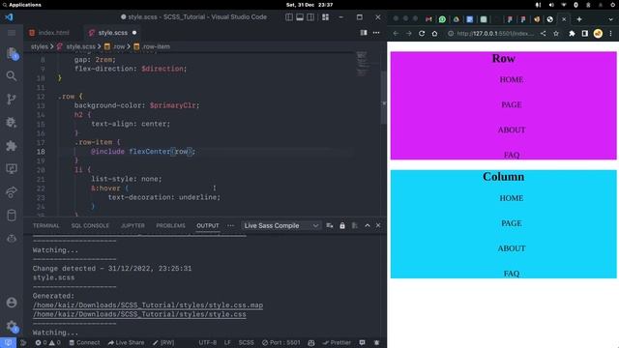Open Live Sass Compile output channel dropdown
Screen dimensions: 619x348
[x=280, y=225]
